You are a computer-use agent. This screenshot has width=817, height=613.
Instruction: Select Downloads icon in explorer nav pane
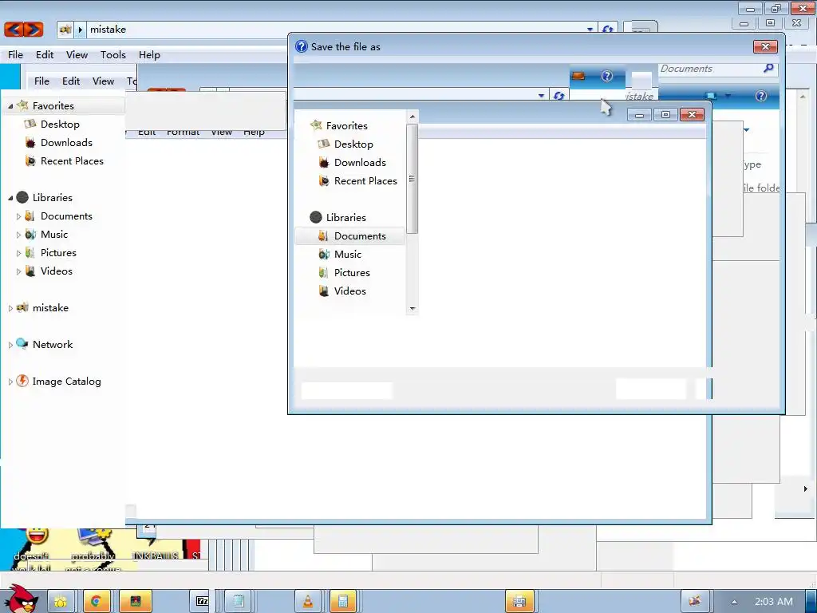point(30,142)
